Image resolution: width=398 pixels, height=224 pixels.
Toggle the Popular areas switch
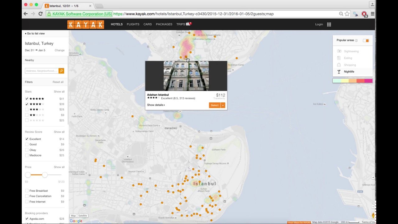(x=366, y=40)
